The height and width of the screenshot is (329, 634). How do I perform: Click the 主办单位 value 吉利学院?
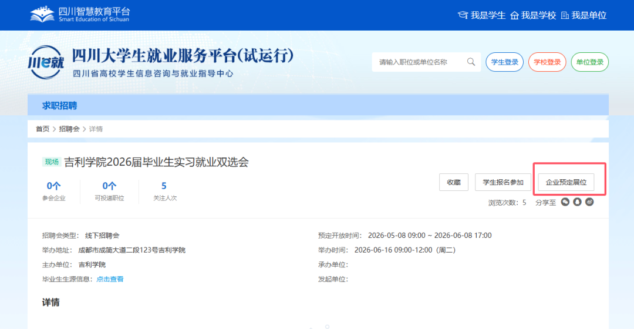pos(92,264)
